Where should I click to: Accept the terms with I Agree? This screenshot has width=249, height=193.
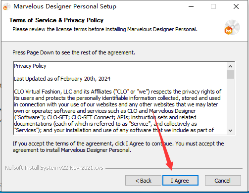pos(180,181)
